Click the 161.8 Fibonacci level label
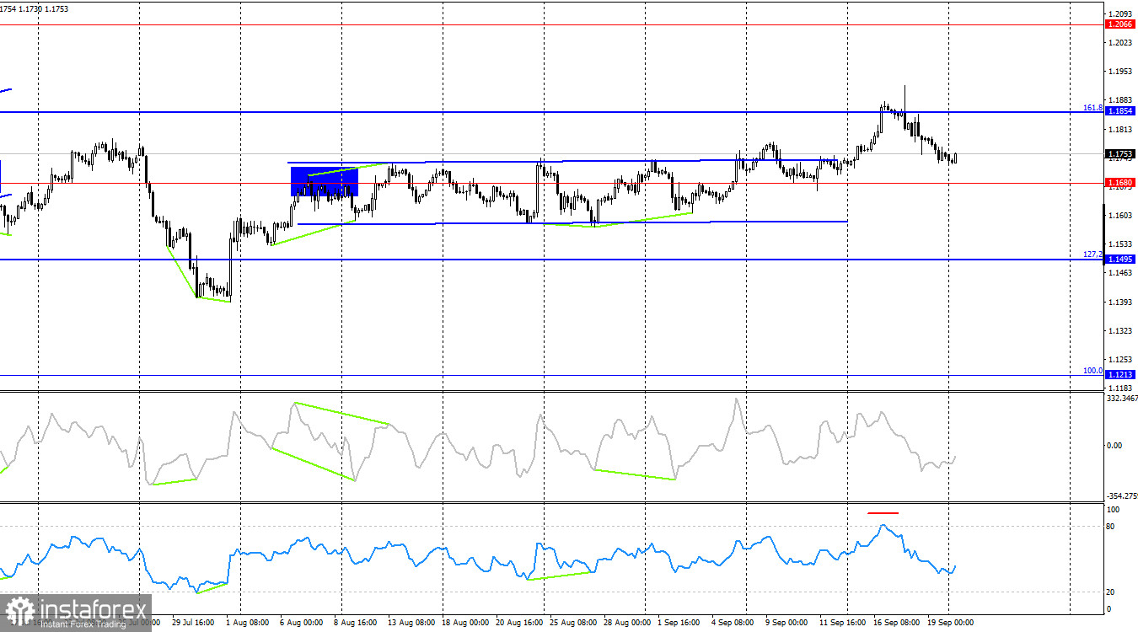1138x632 pixels. click(1092, 108)
